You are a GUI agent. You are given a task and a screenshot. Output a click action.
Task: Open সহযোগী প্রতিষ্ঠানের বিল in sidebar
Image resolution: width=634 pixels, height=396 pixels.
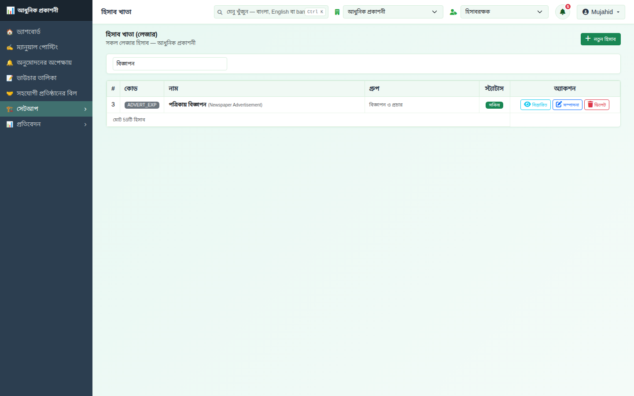(46, 94)
